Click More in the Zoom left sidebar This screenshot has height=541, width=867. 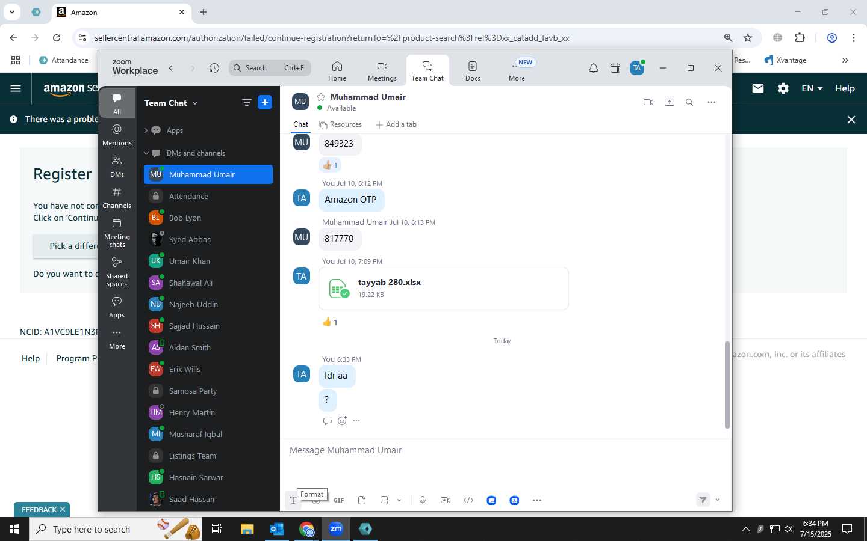pyautogui.click(x=117, y=338)
